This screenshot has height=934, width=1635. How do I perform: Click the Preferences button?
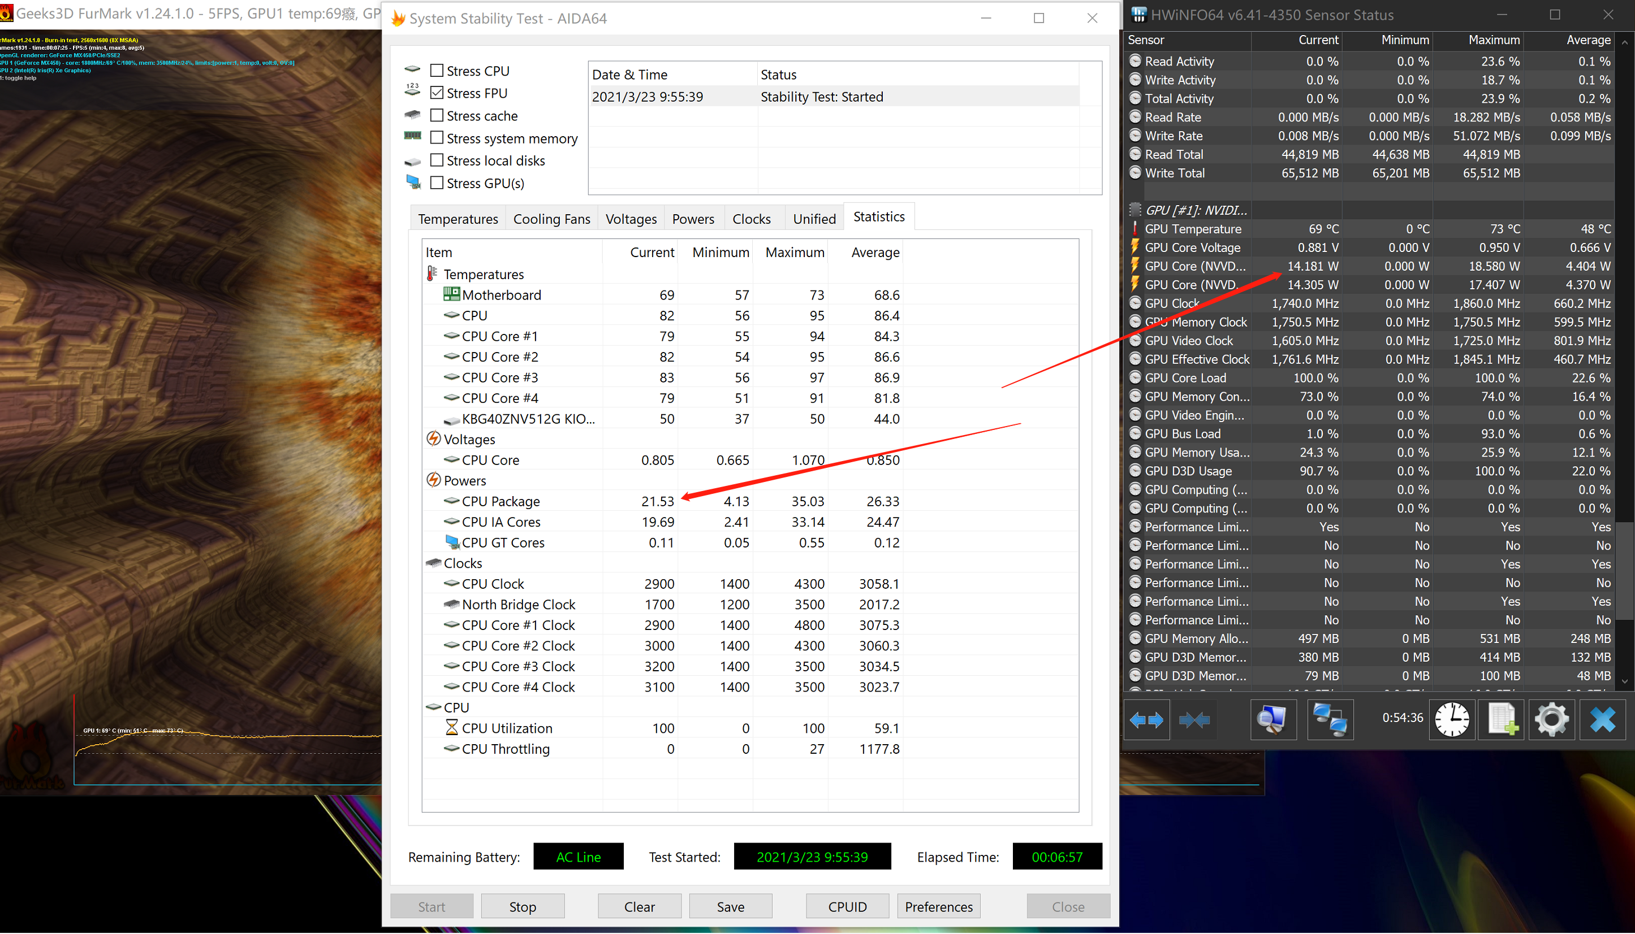click(938, 906)
